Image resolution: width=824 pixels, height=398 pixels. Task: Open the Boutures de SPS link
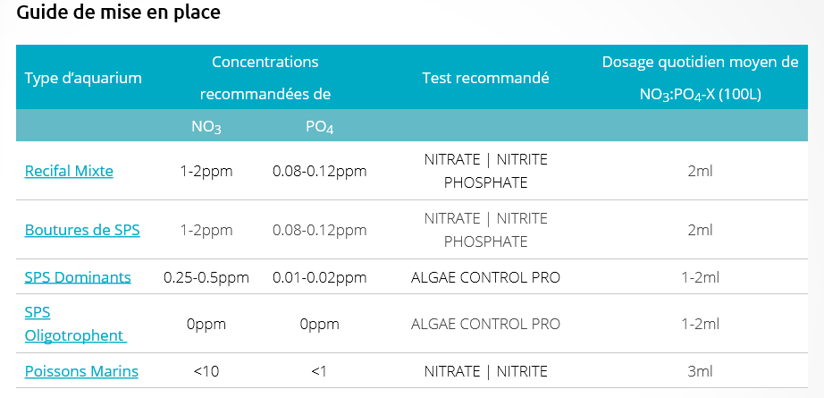[82, 230]
